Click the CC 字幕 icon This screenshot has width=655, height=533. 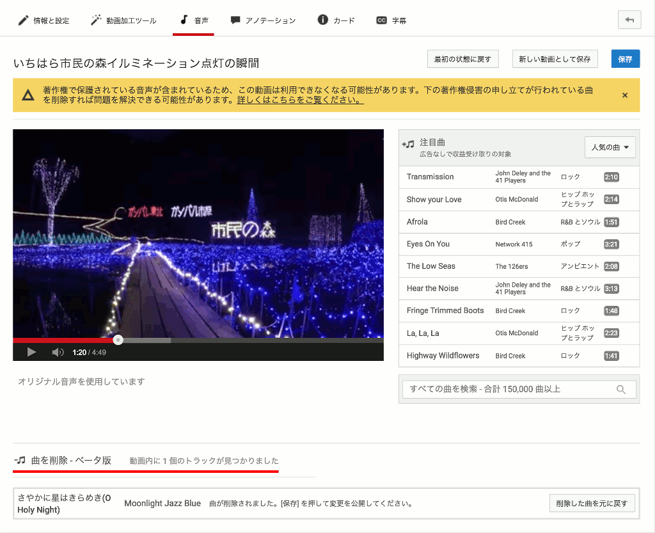[381, 20]
